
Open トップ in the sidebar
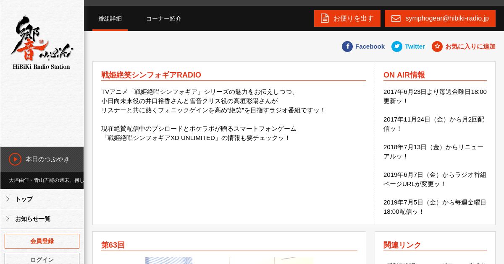[x=42, y=199]
